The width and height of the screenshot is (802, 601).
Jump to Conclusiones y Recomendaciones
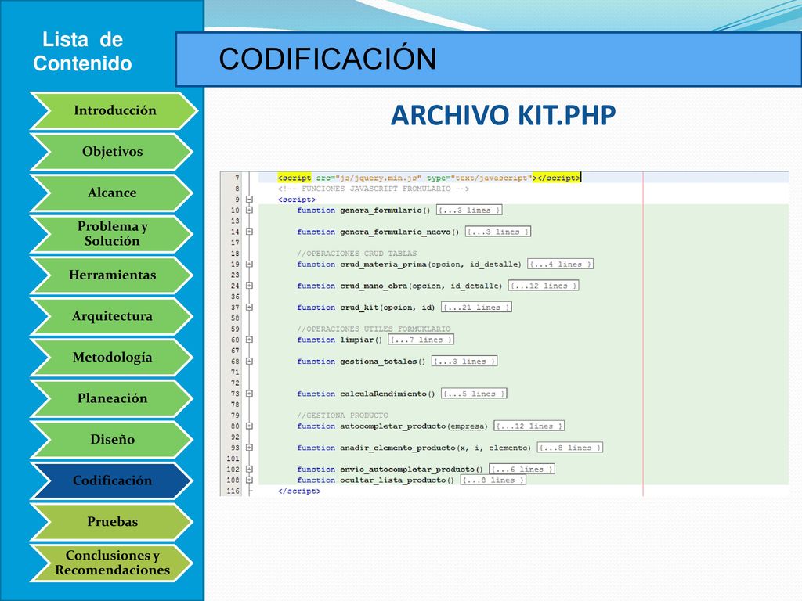click(x=112, y=563)
